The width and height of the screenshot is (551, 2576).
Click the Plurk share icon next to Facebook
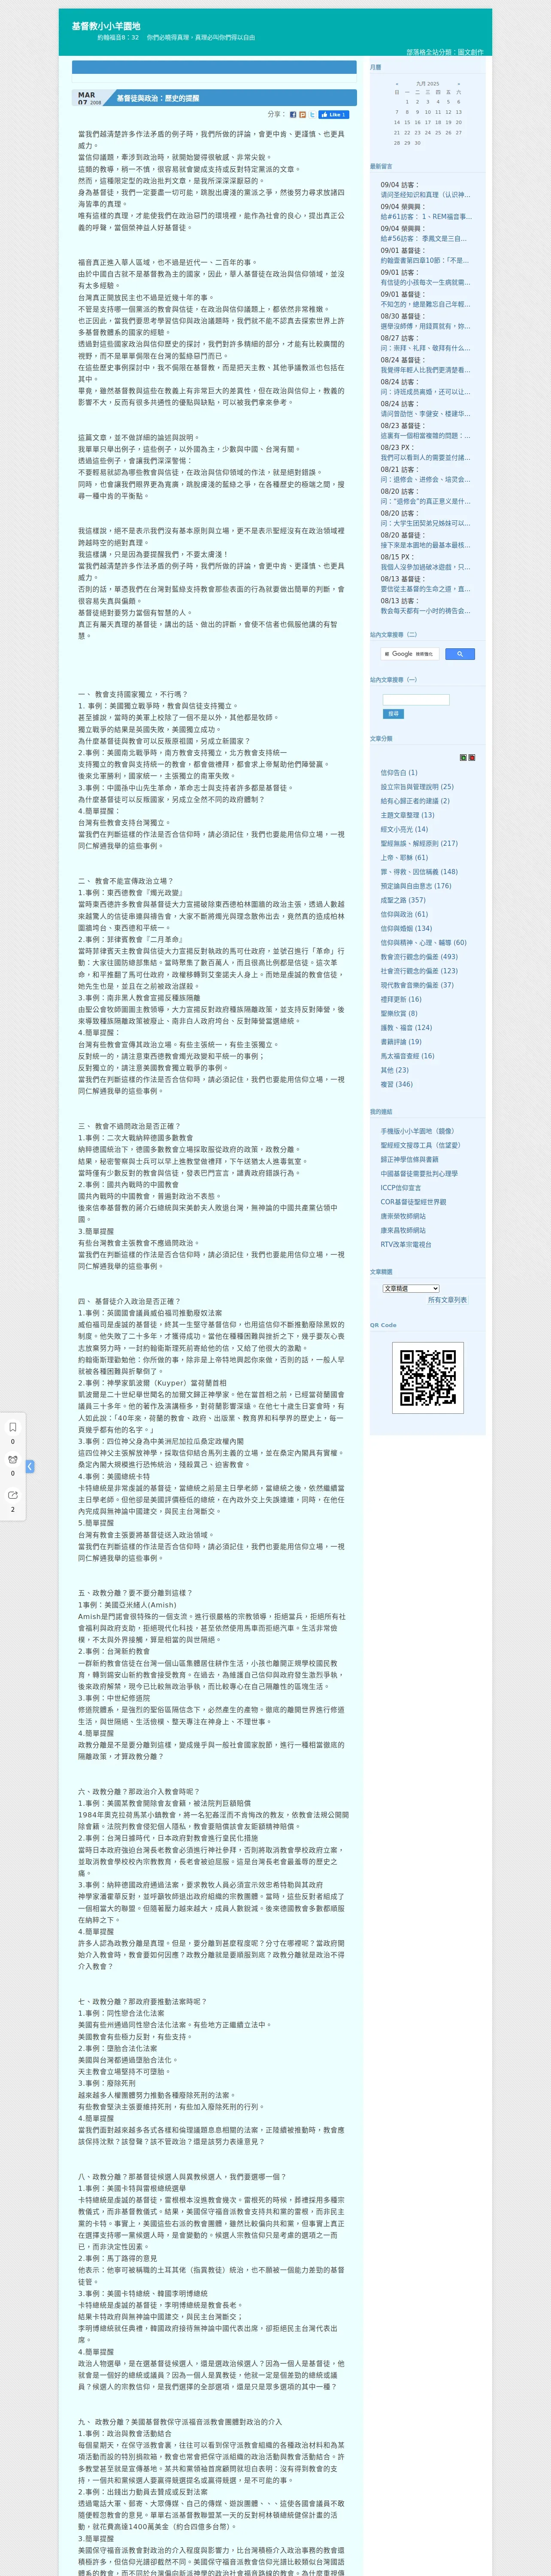303,115
